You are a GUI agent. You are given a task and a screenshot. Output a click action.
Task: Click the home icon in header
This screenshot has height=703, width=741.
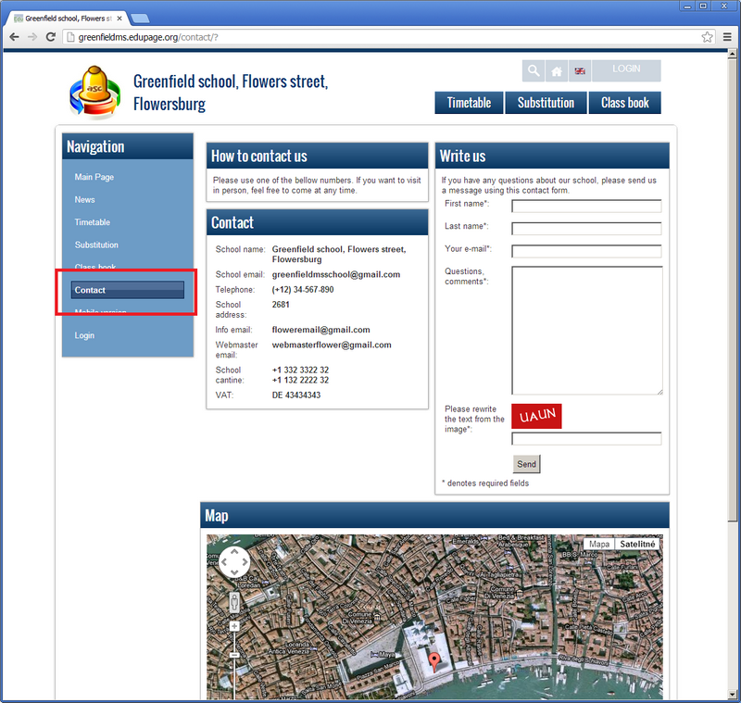(557, 71)
